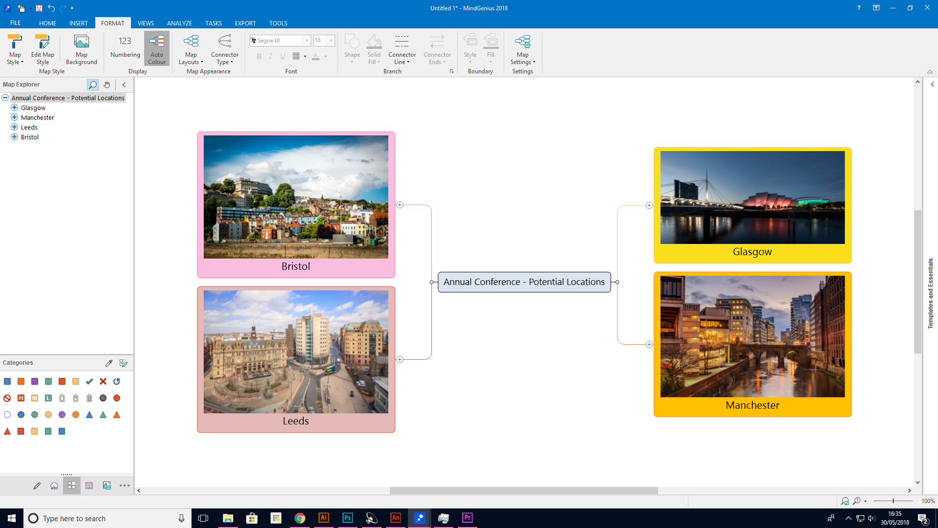
Task: Apply the green checkmark category
Action: coord(89,381)
